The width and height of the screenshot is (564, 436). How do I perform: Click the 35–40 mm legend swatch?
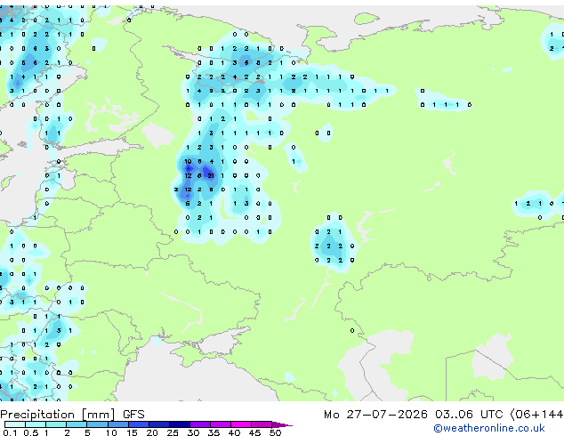[x=220, y=424]
